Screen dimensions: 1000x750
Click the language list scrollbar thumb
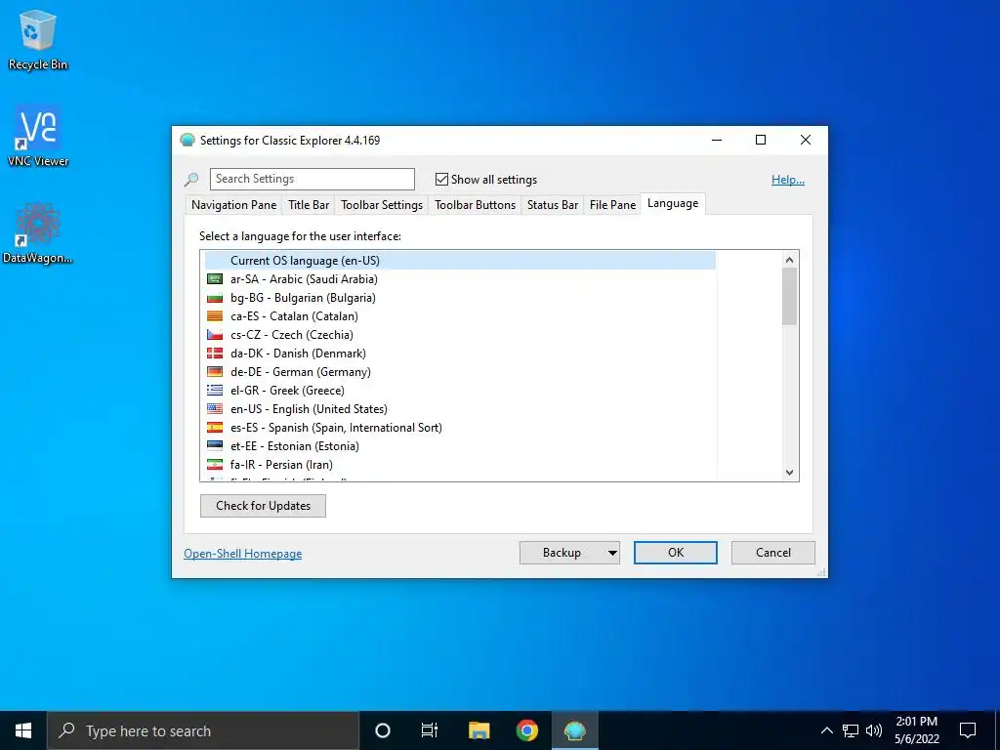[789, 297]
